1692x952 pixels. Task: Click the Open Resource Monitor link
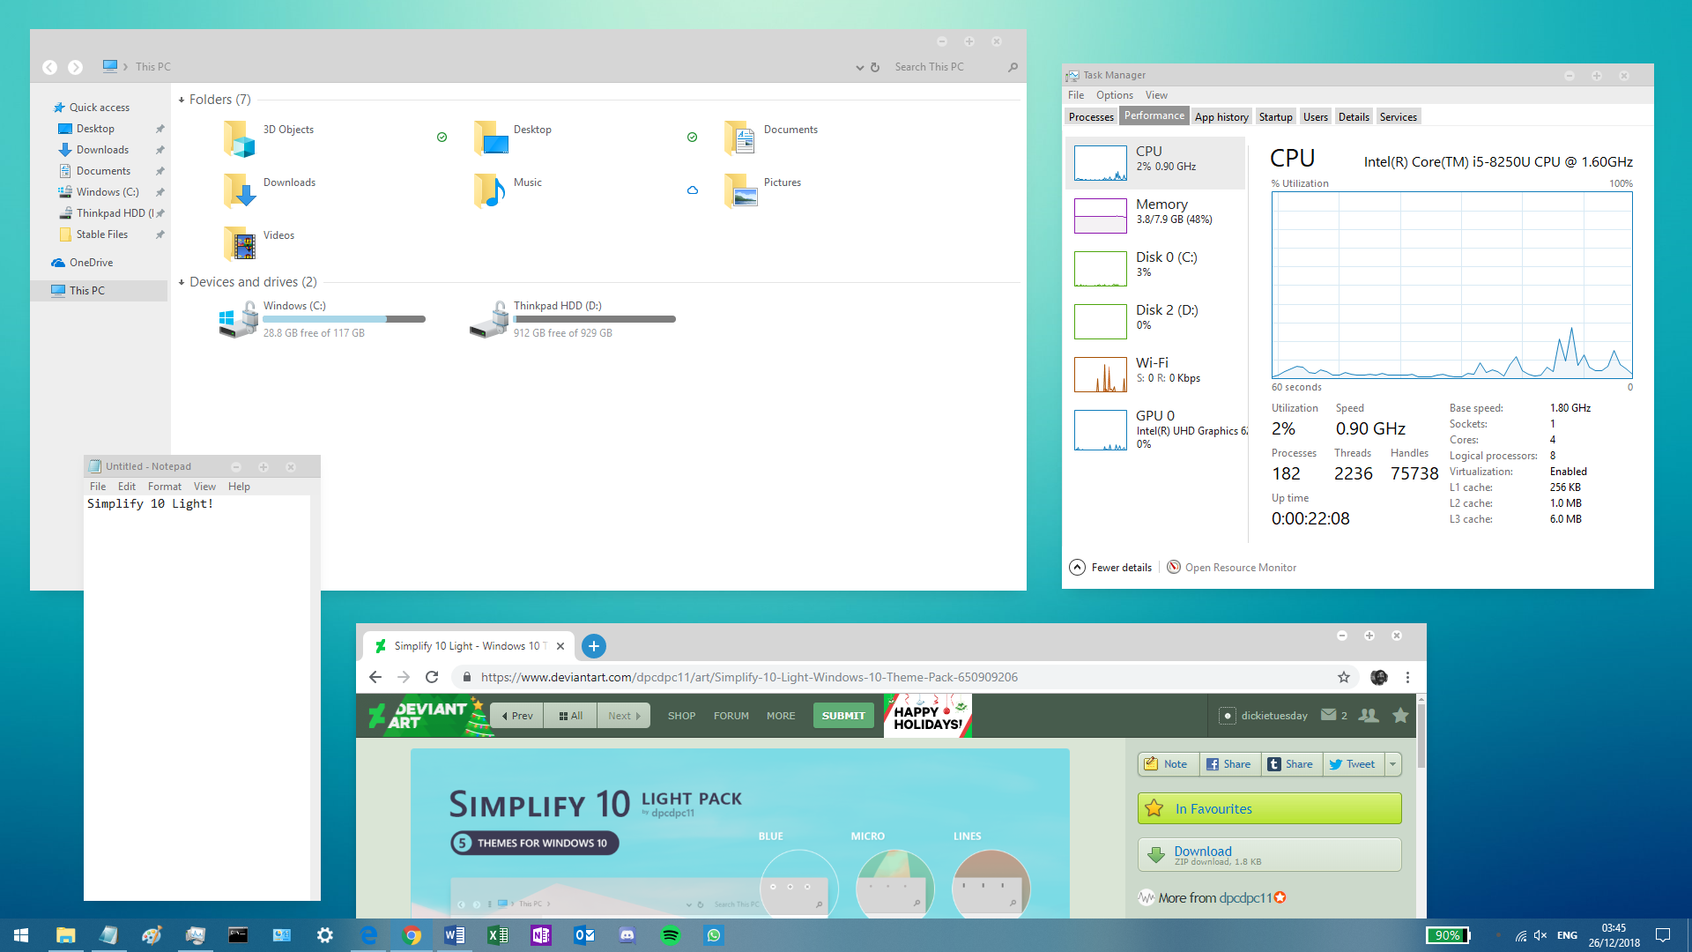[1240, 567]
